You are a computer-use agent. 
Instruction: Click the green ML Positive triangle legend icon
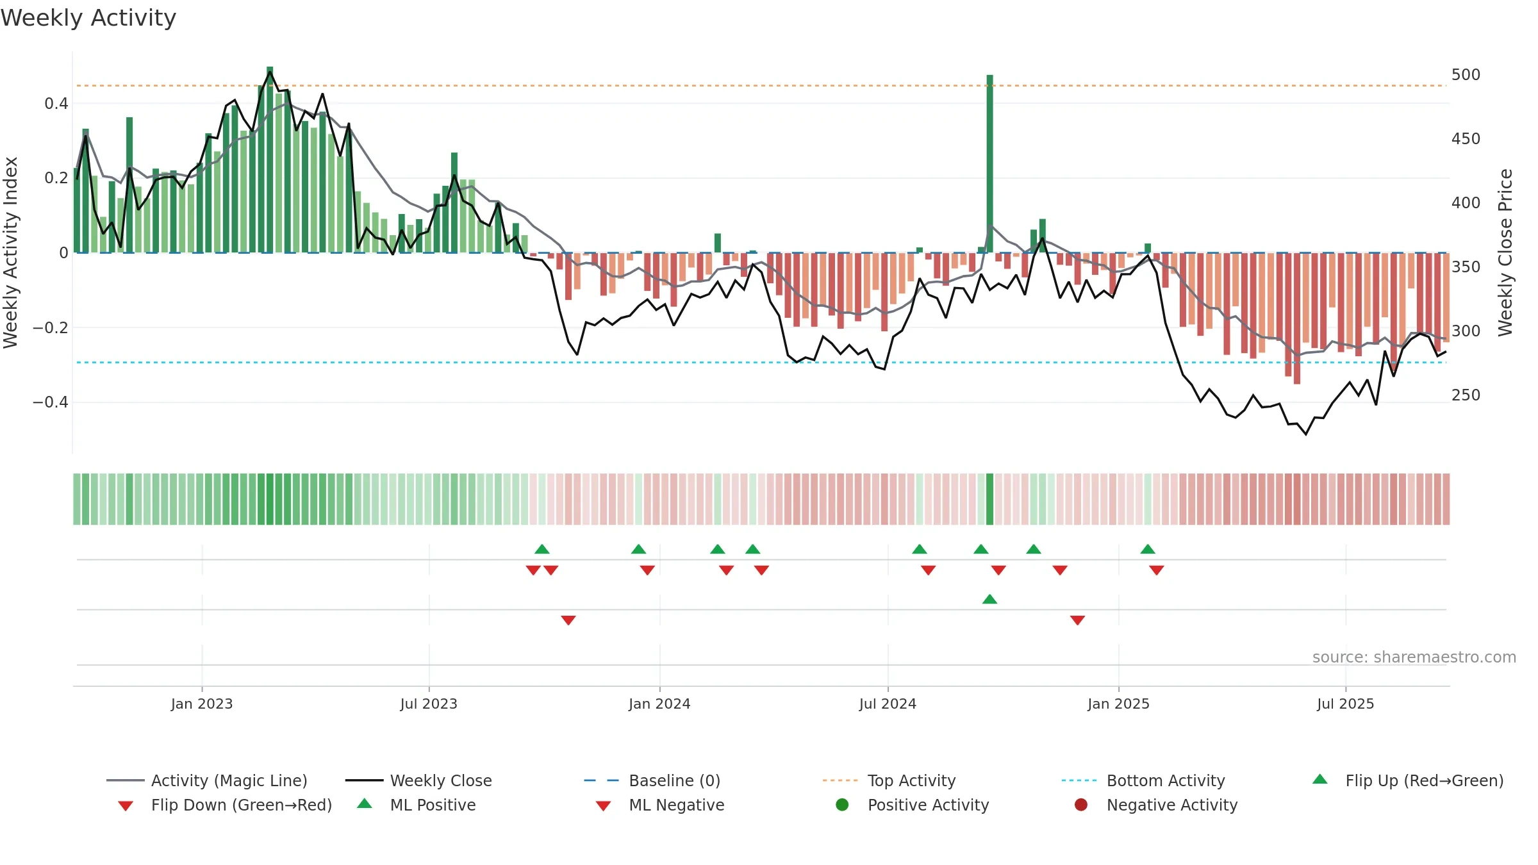(x=365, y=803)
